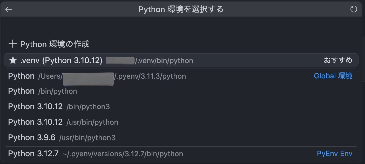
Task: Select Python 3.12.7 pyenv version
Action: 181,154
